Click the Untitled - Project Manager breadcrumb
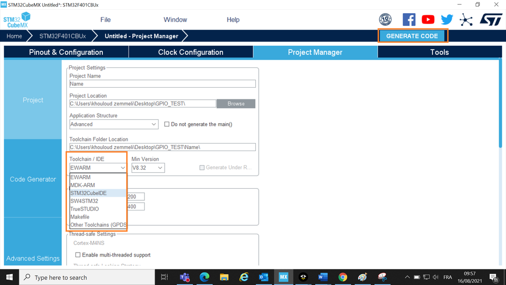The image size is (506, 285). click(x=141, y=36)
